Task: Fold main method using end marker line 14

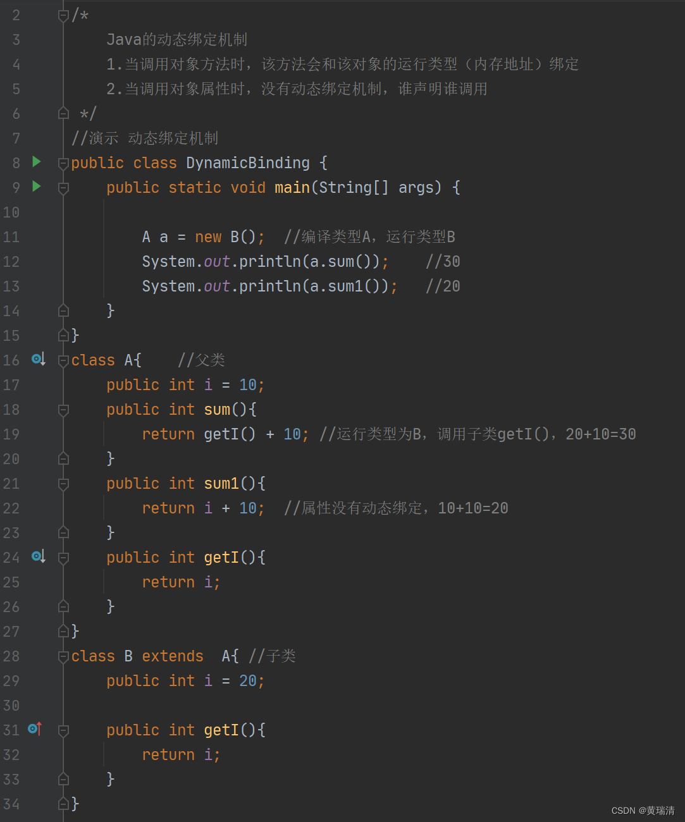Action: pyautogui.click(x=63, y=310)
